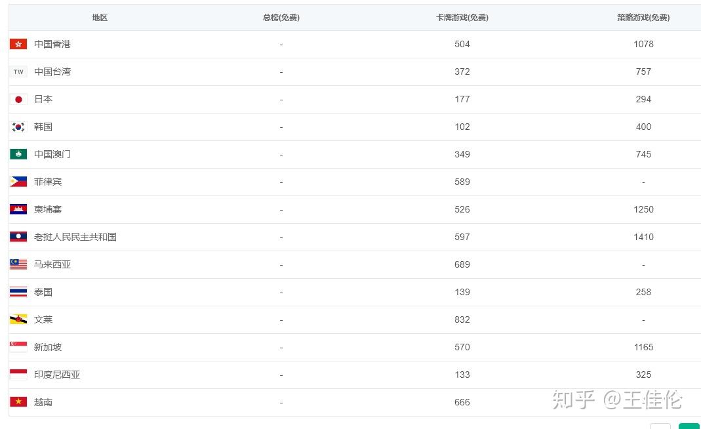Select the Malaysia flag icon
Screen dimensions: 701x429
(18, 264)
